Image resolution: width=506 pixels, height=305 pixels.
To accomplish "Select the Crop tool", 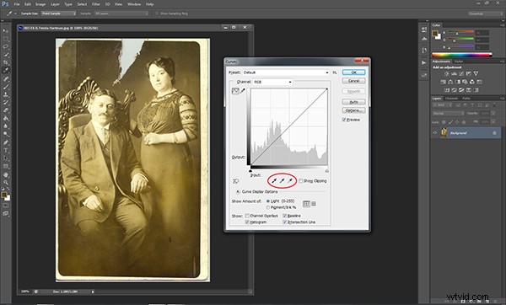I will 6,62.
